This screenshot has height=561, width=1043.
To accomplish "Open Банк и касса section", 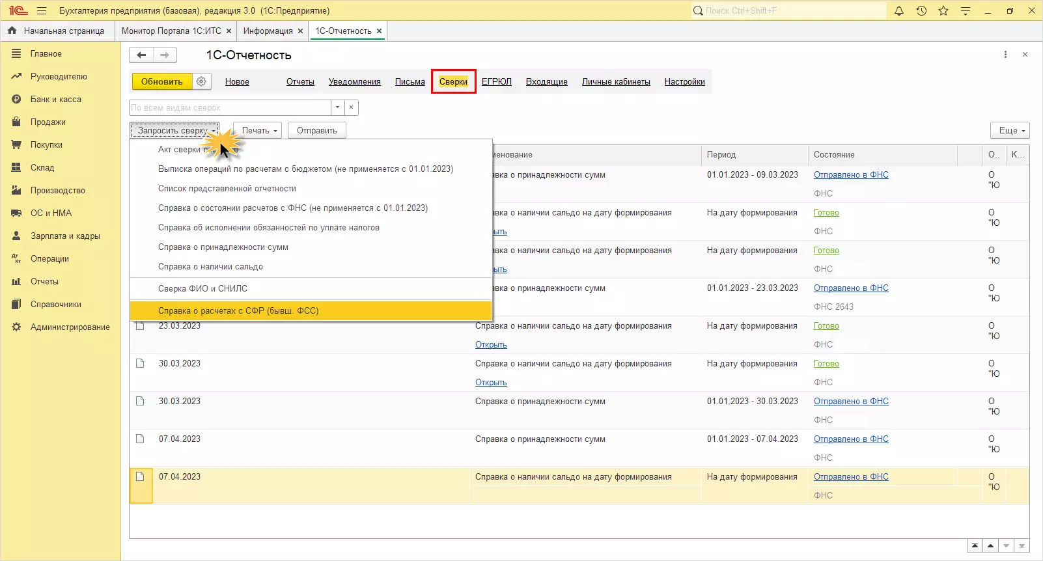I will (55, 100).
